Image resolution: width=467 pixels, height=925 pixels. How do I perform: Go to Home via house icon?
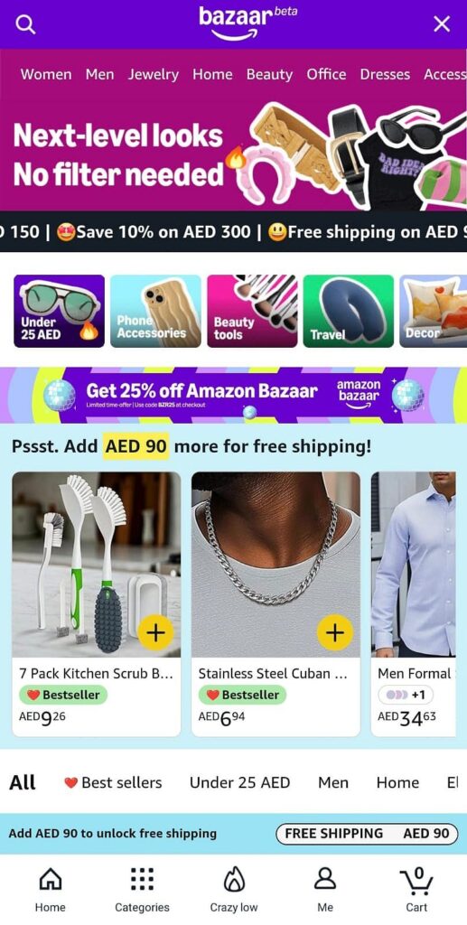coord(50,880)
